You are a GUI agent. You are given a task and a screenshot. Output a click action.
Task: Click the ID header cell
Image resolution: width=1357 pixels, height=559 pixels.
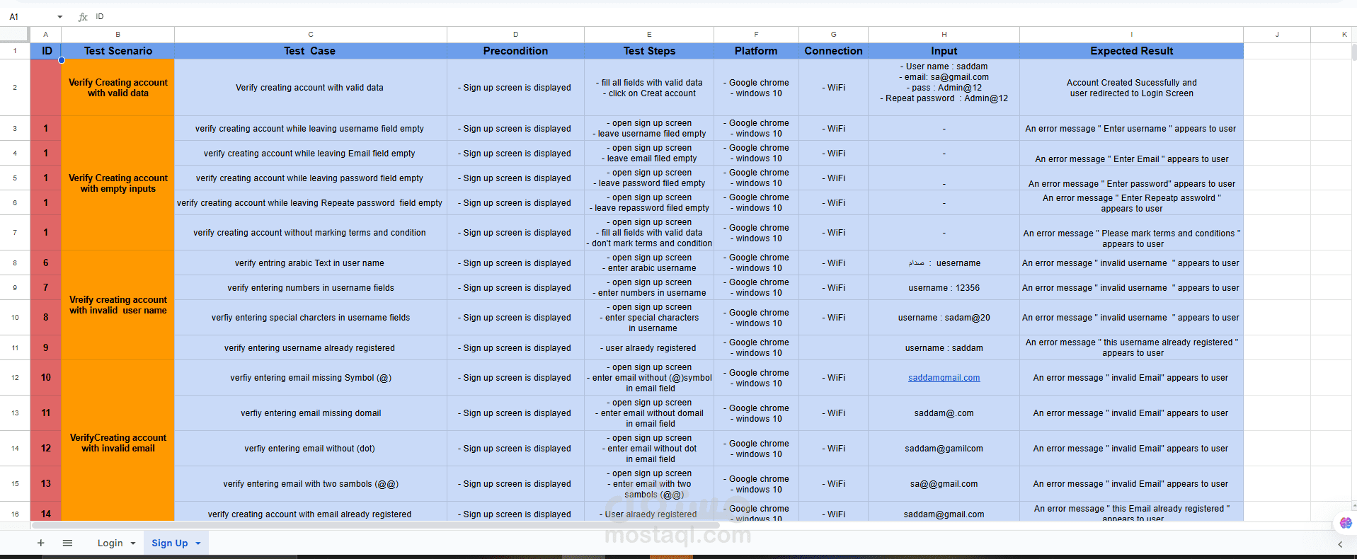click(46, 51)
